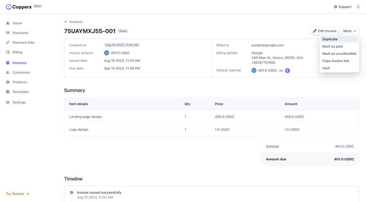Image resolution: width=367 pixels, height=202 pixels.
Task: Click the Logo design 1.0 USDC amount
Action: (x=292, y=129)
